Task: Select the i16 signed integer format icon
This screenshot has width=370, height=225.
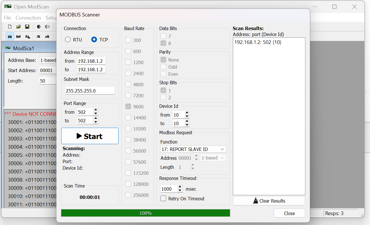Action: point(38,37)
